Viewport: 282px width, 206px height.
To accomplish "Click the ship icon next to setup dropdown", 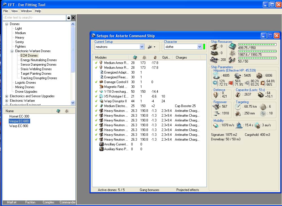I will 150,47.
